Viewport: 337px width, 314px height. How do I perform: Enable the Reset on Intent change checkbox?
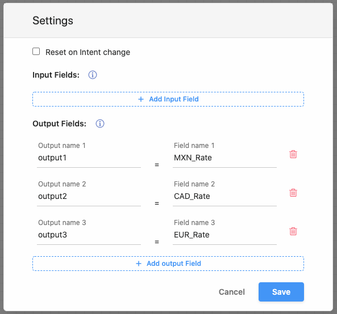click(x=36, y=52)
